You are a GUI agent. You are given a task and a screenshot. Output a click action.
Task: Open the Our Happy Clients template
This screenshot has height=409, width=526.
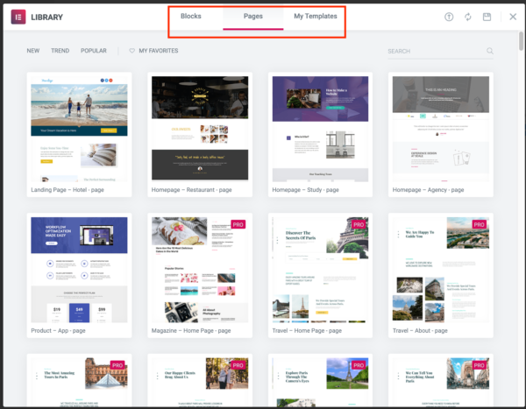(x=200, y=382)
